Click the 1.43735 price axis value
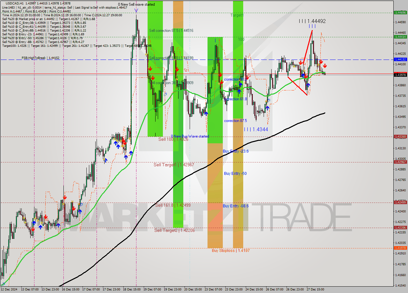 tap(400, 96)
